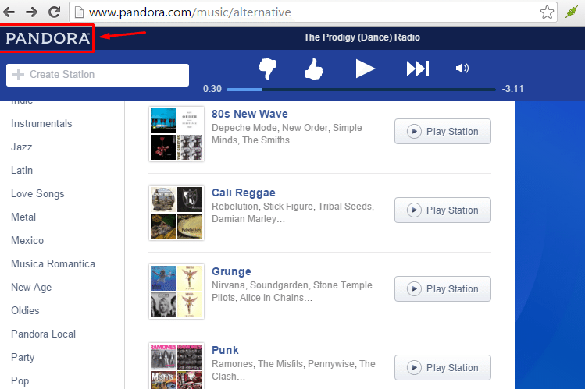
Task: Click the plus icon in Create Station
Action: (x=18, y=75)
